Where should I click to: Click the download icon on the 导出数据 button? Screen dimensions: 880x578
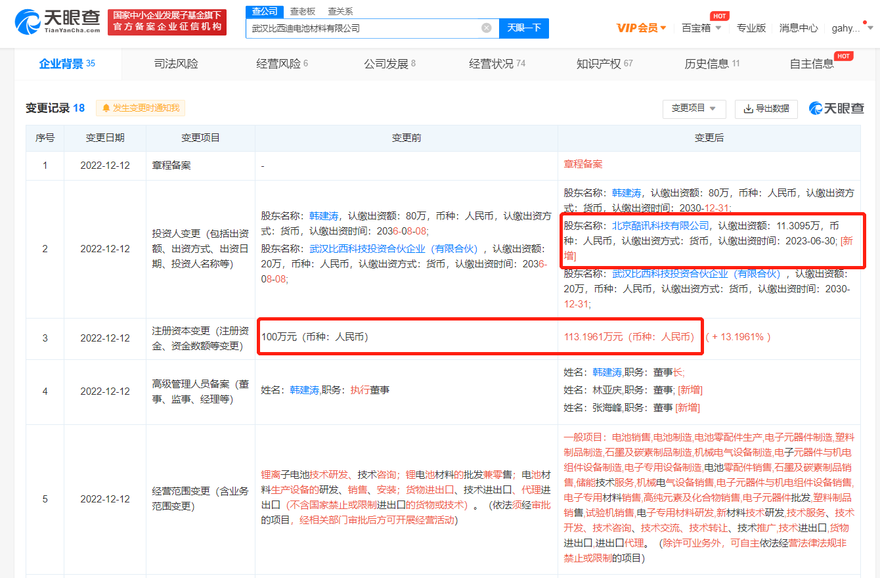[749, 109]
